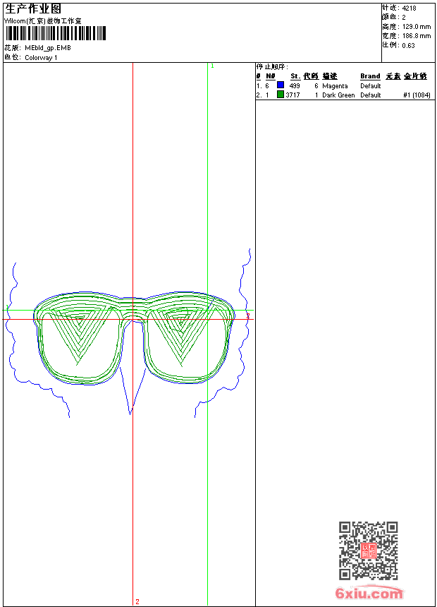Click the red seal inside QR code
The height and width of the screenshot is (607, 437).
coord(369,551)
